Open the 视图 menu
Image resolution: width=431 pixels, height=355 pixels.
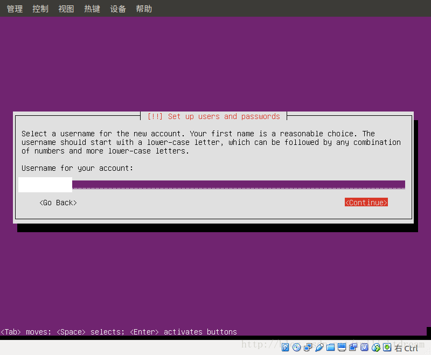pyautogui.click(x=66, y=8)
